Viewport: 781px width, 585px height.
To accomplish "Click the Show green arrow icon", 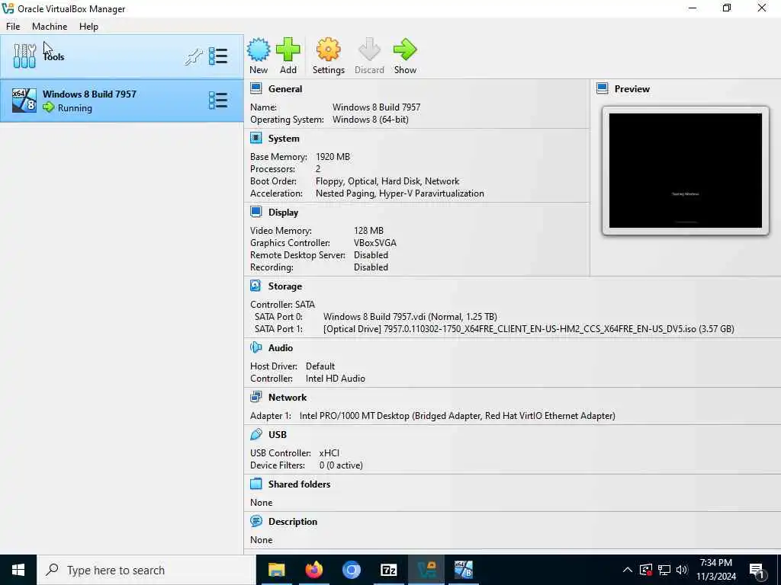I will coord(405,50).
